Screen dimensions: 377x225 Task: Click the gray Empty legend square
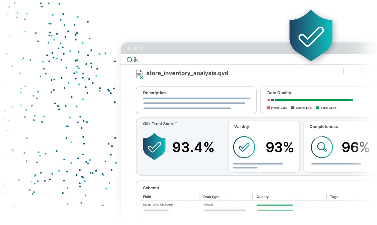(293, 108)
